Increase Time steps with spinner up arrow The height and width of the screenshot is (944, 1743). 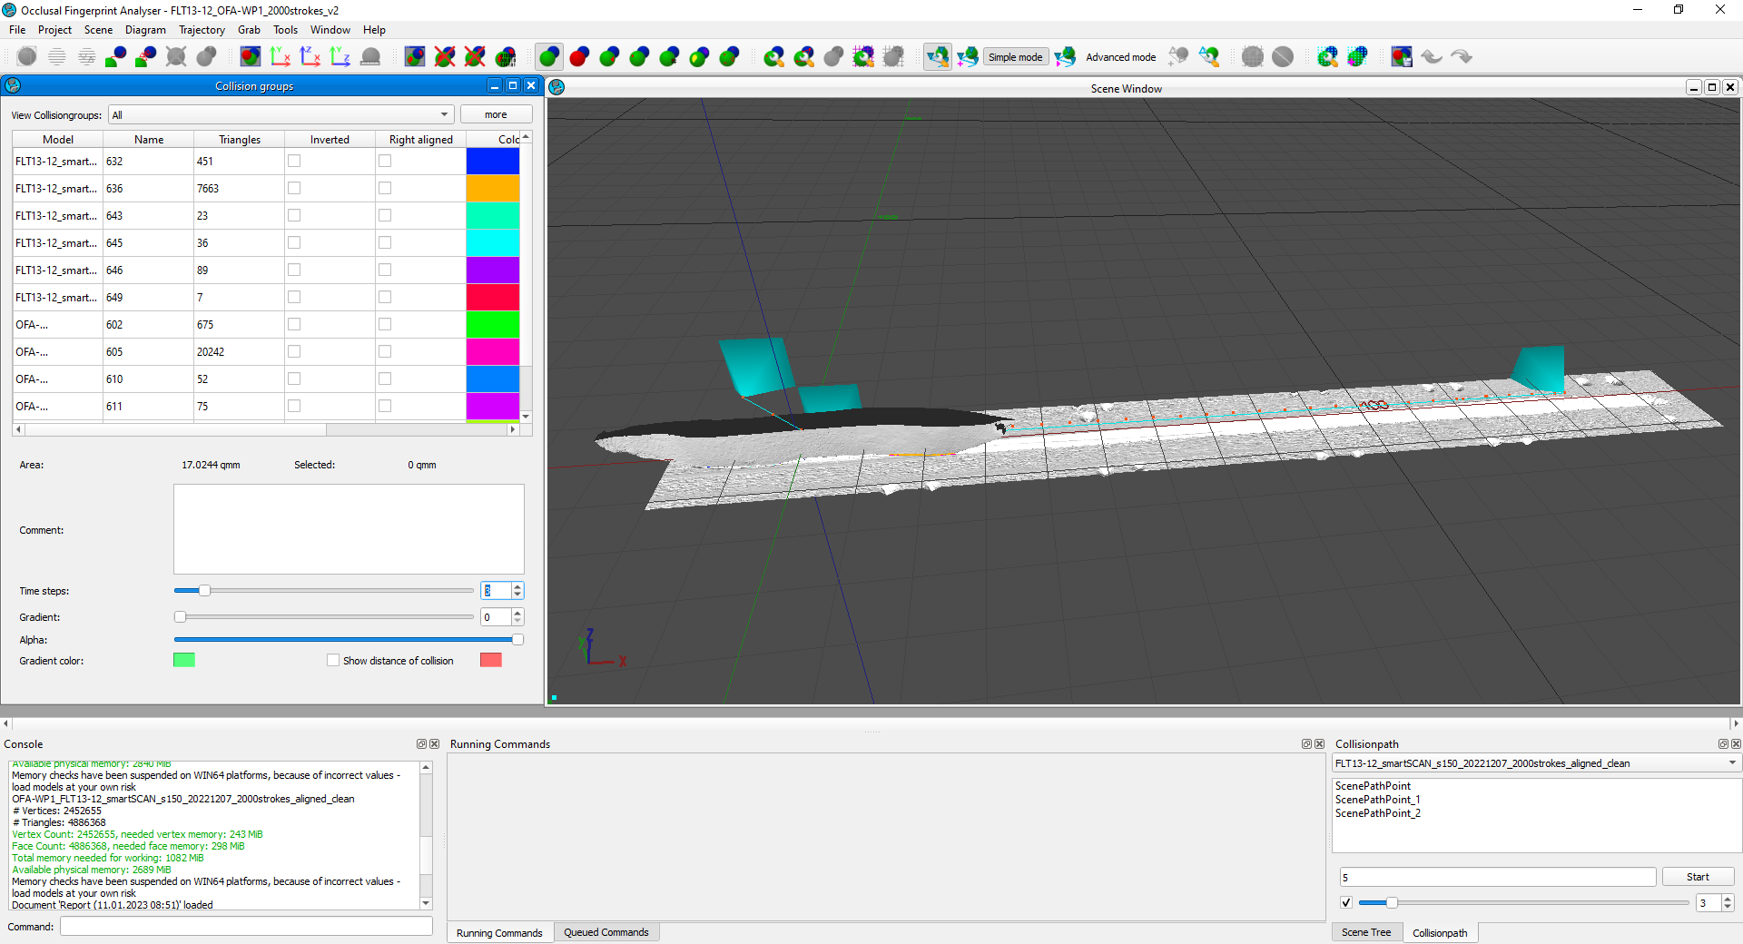pos(517,587)
